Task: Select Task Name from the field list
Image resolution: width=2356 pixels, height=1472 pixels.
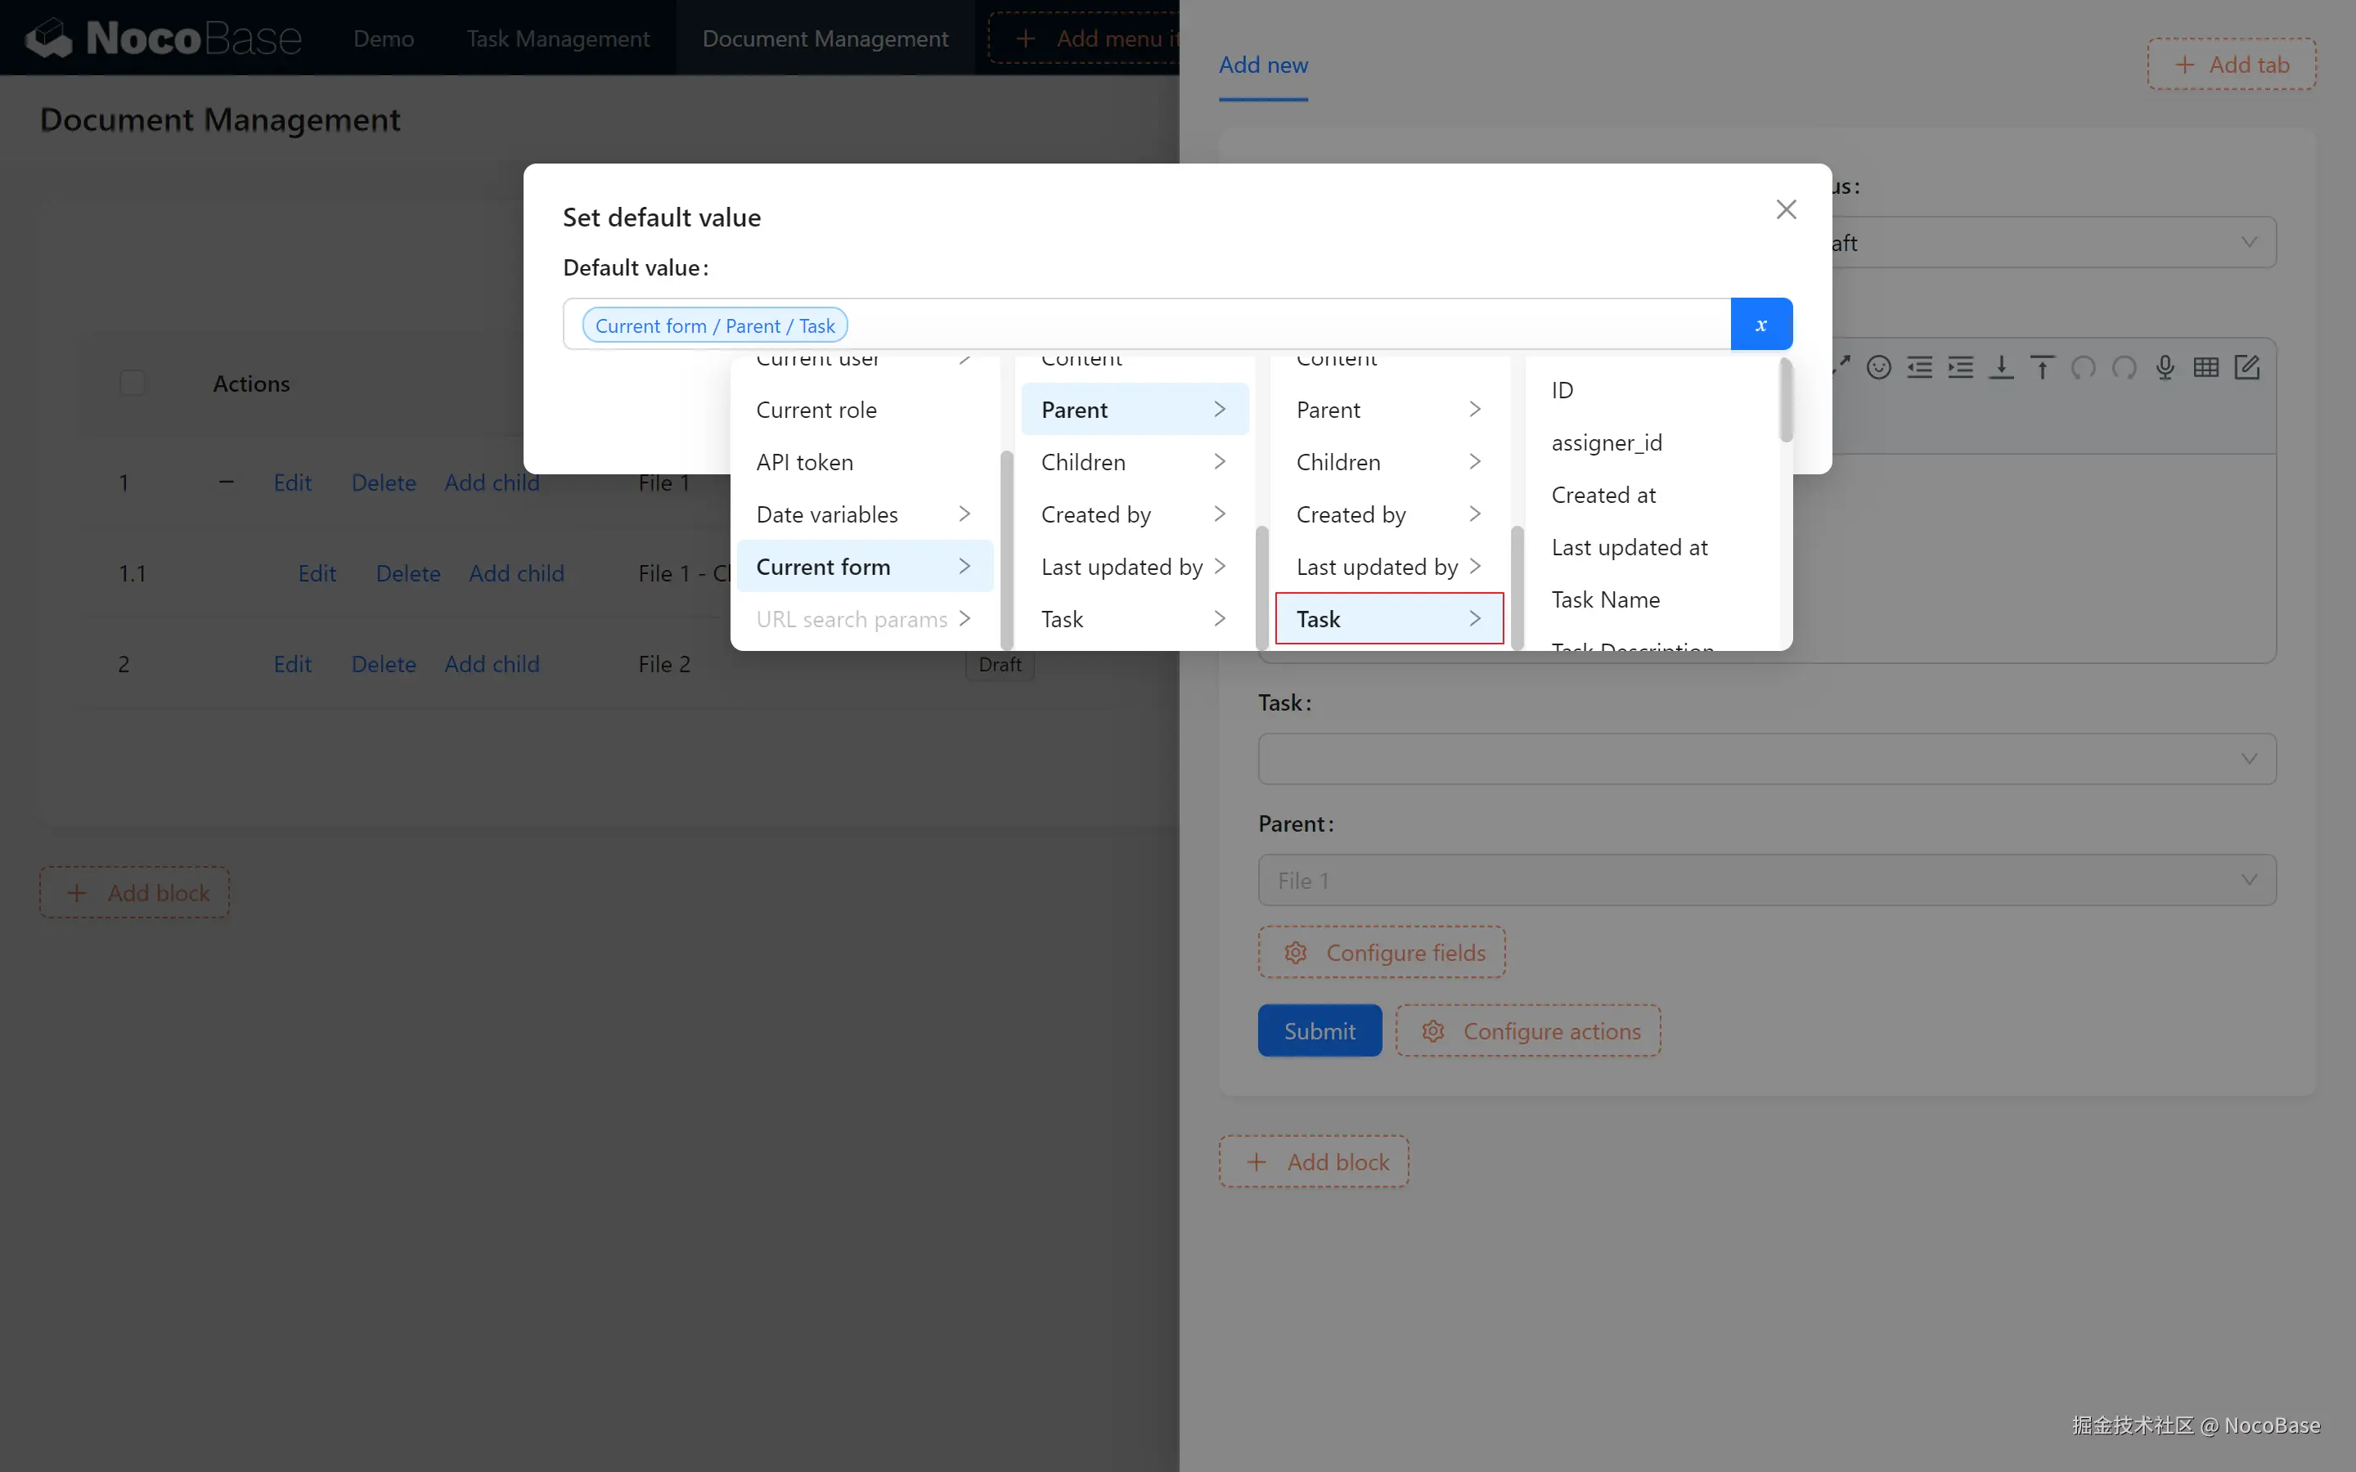Action: pyautogui.click(x=1605, y=599)
